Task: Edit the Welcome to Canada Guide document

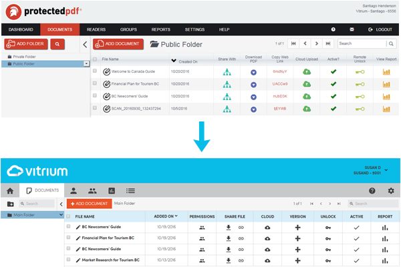Action: 106,72
